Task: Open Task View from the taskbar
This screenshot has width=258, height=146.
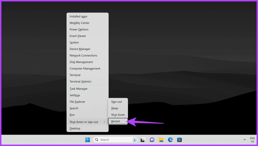Action: tap(143, 140)
